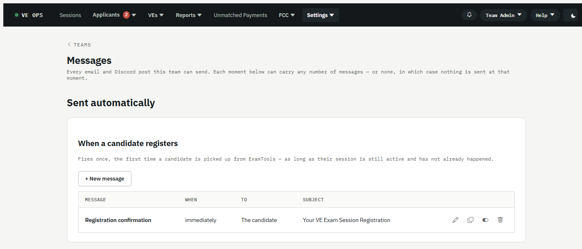
Task: Open the notifications bell
Action: point(469,15)
